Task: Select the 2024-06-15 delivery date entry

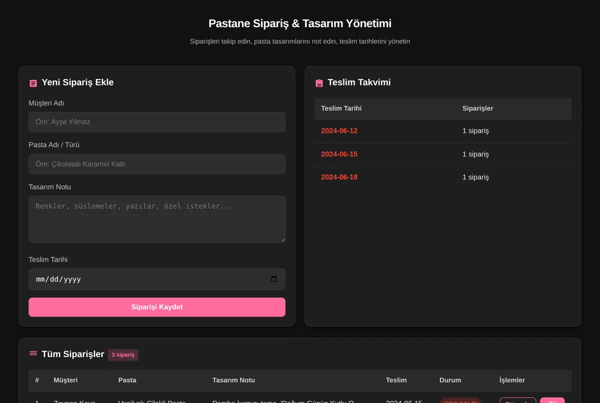Action: 339,154
